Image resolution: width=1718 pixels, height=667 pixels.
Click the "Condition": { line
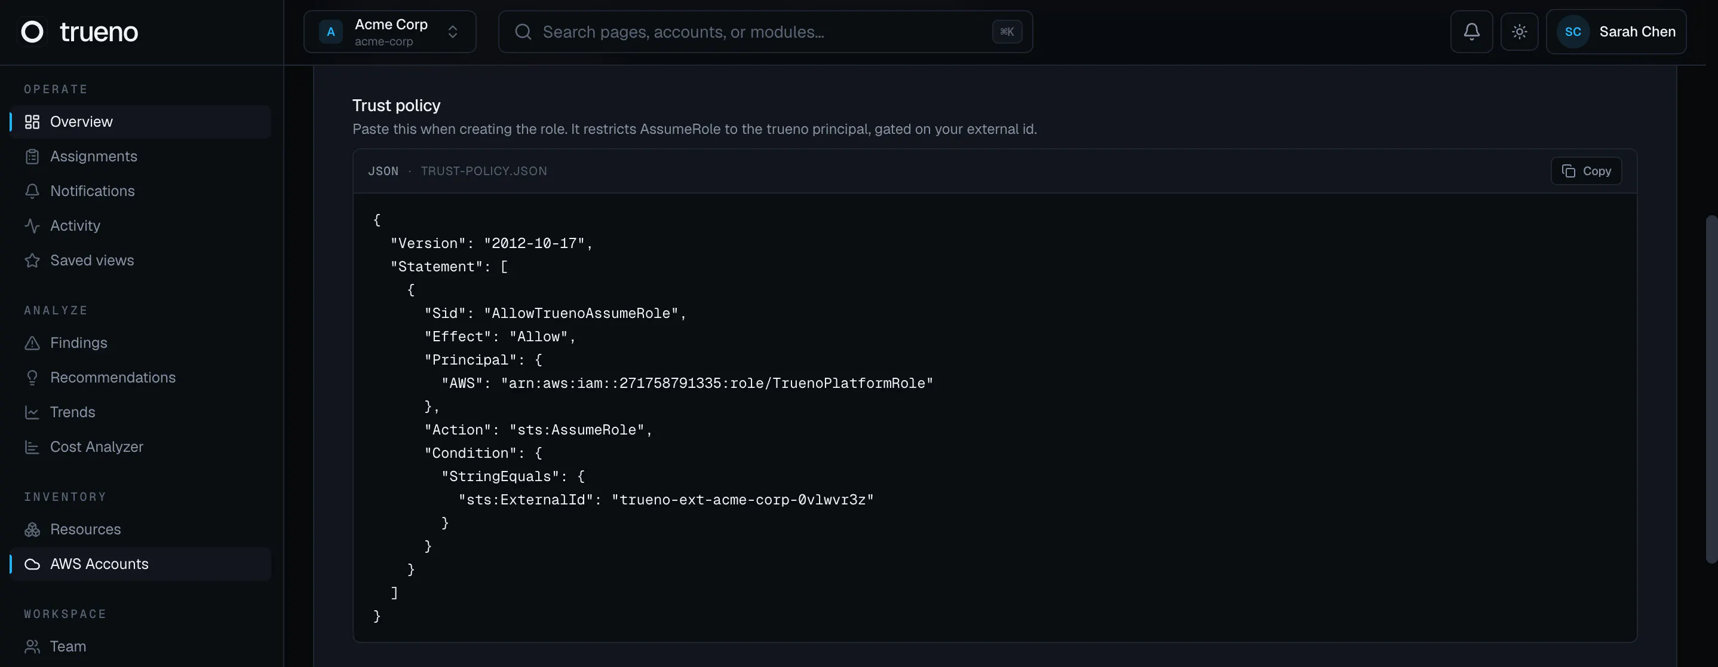(483, 454)
